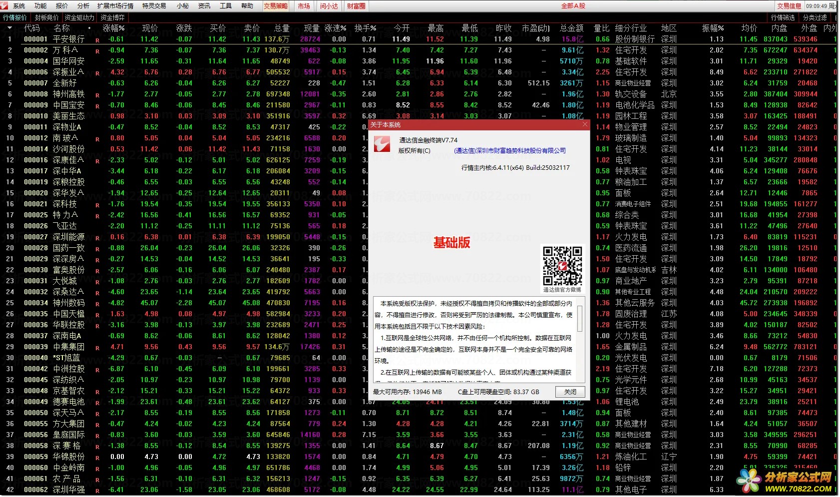
Task: Click the 市场 button in top bar
Action: (x=304, y=6)
